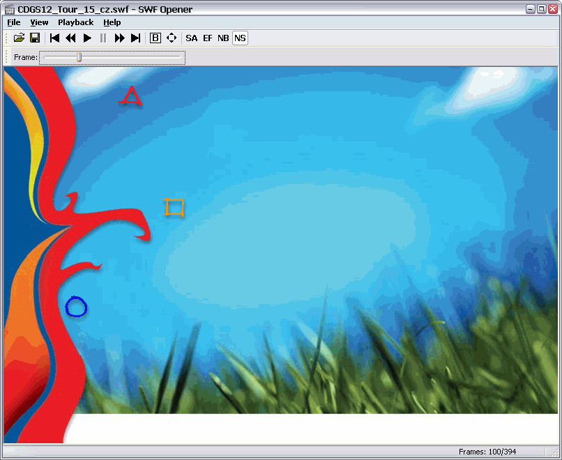Toggle the NS toolbar option
The width and height of the screenshot is (562, 460).
(240, 38)
